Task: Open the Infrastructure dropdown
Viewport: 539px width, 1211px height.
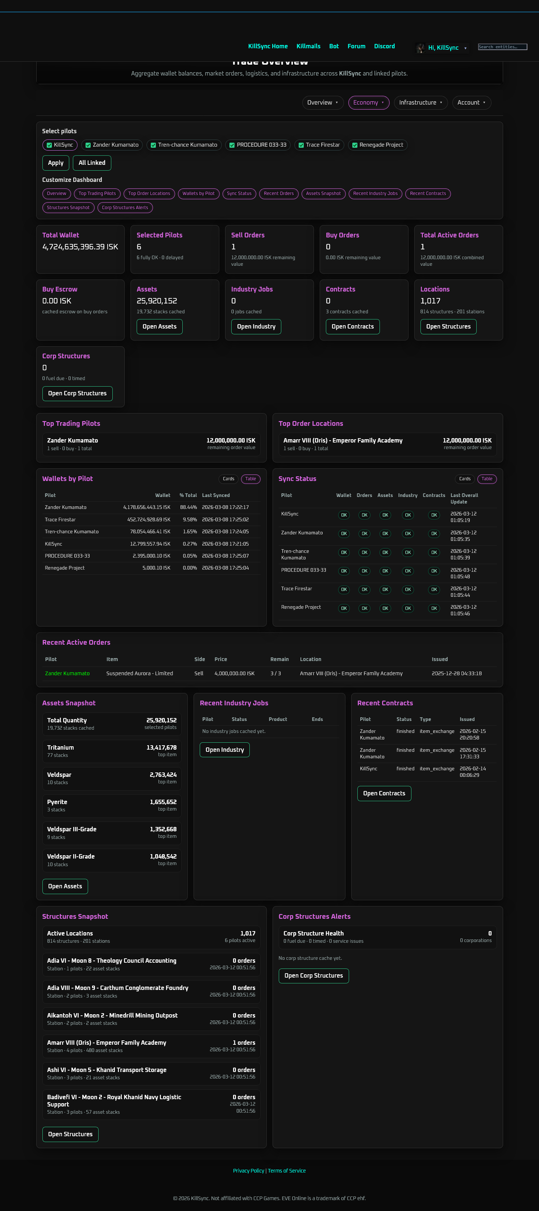Action: point(420,102)
